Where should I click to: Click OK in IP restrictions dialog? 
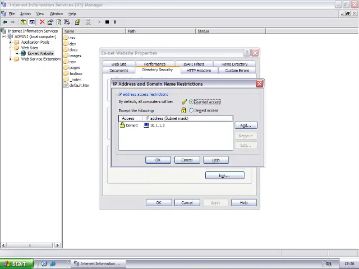tap(158, 160)
